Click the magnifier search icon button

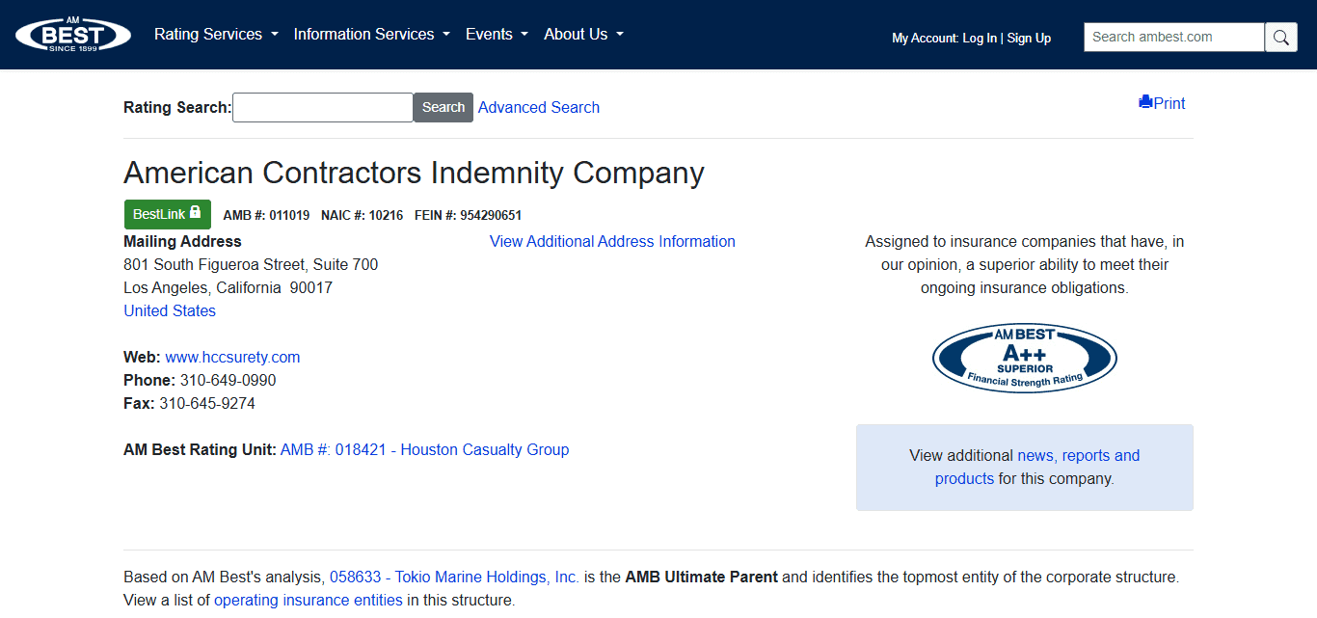[x=1281, y=38]
